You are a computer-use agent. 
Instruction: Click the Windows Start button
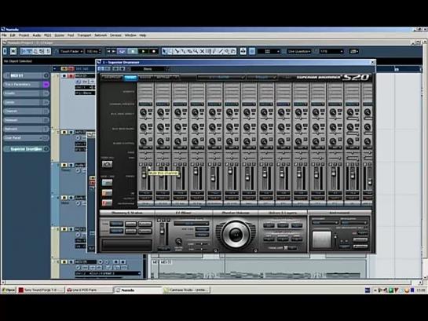(9, 290)
